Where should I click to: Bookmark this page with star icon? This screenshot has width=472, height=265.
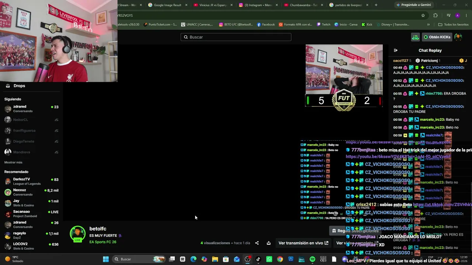pyautogui.click(x=423, y=15)
